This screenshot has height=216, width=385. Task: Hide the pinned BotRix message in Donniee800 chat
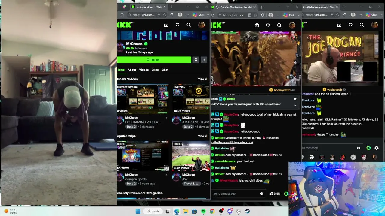(x=295, y=99)
